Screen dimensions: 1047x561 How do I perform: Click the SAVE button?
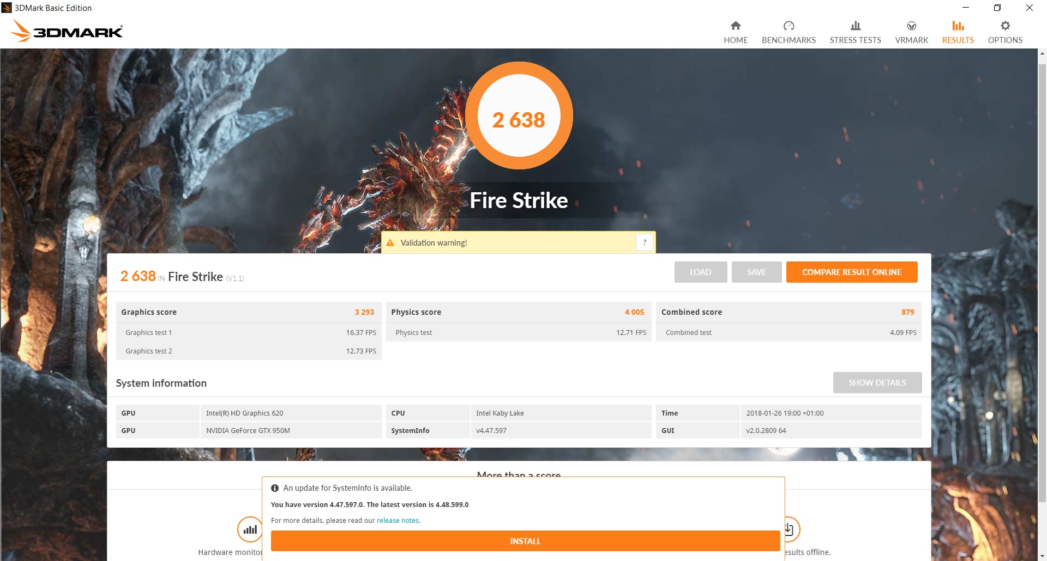(x=756, y=272)
